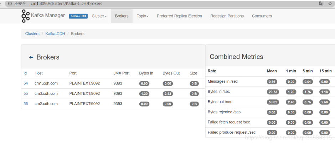The width and height of the screenshot is (335, 144).
Task: Select broker 56 link
Action: pyautogui.click(x=26, y=104)
